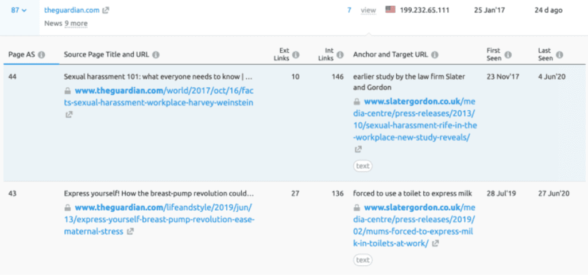588x275 pixels.
Task: Open info icon next to Ext Links
Action: pos(296,55)
